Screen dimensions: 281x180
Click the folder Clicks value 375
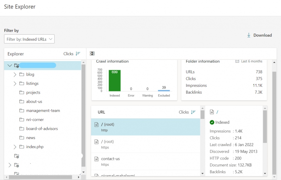[259, 78]
